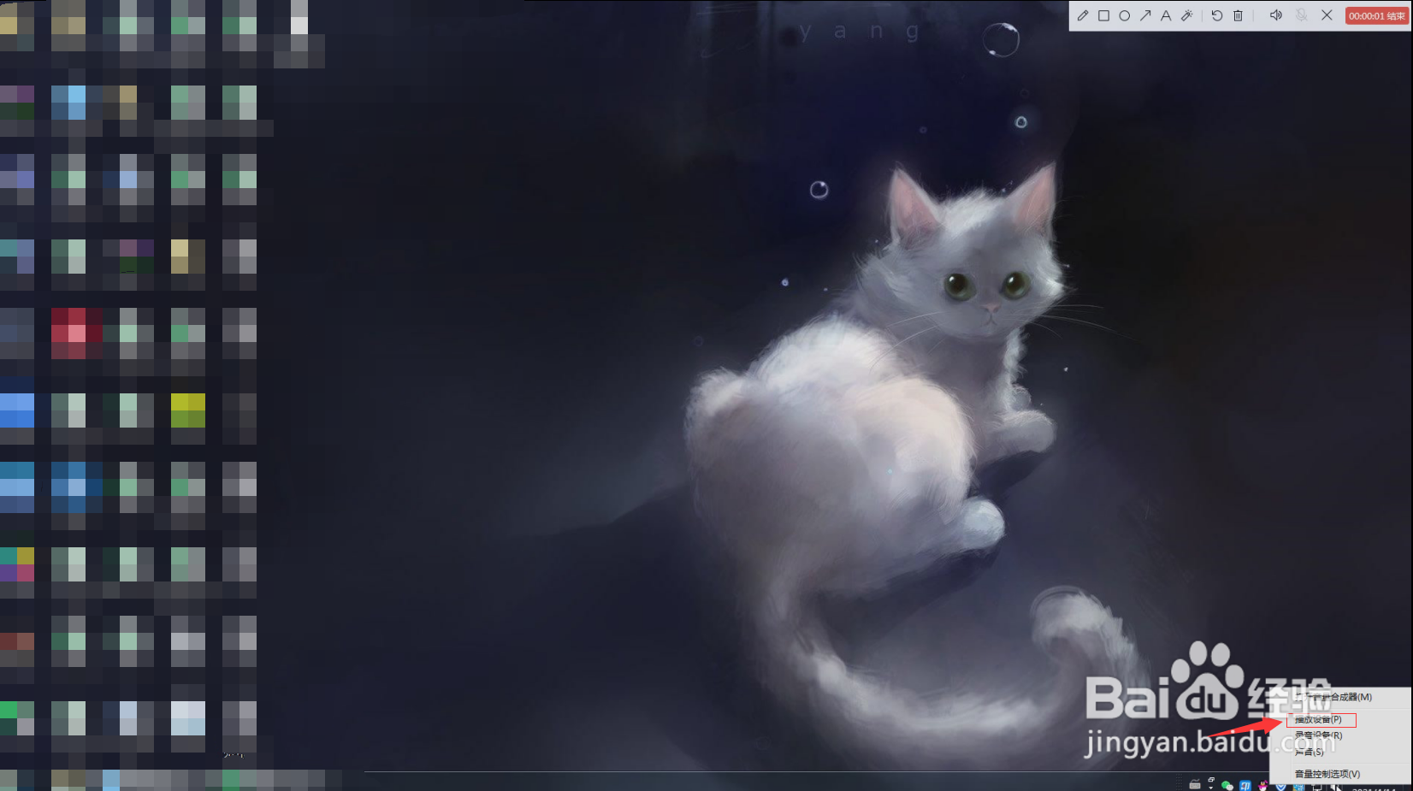Toggle the muted microphone icon

pyautogui.click(x=1301, y=15)
